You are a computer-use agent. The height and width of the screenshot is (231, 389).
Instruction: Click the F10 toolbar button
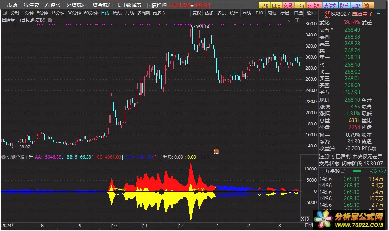pyautogui.click(x=259, y=13)
